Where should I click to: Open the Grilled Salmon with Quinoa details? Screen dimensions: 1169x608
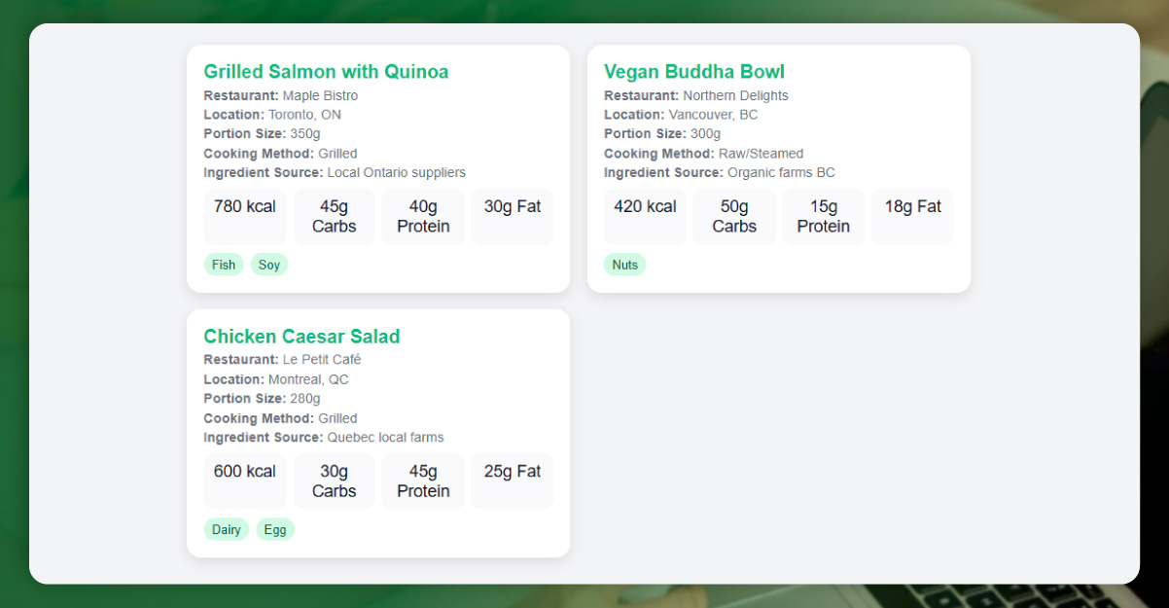pos(326,71)
